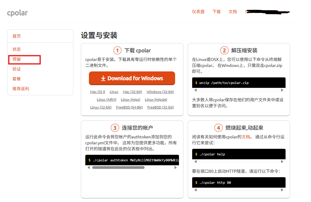
Task: Open the 状态 sidebar page
Action: pyautogui.click(x=17, y=49)
